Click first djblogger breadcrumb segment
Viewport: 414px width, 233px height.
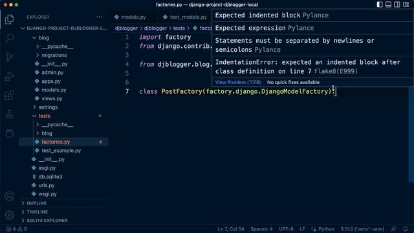pyautogui.click(x=126, y=28)
